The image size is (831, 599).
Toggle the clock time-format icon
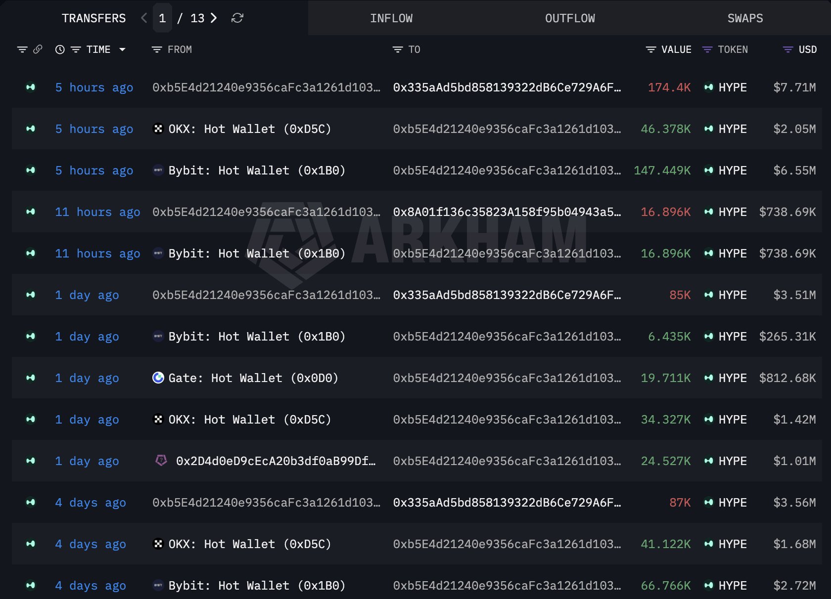click(x=60, y=49)
